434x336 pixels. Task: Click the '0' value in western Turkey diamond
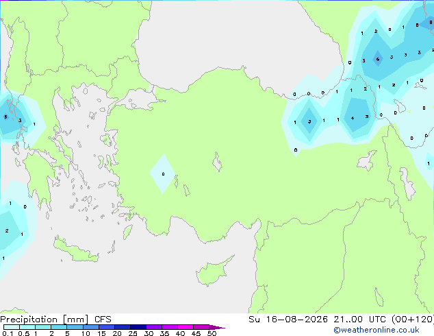(x=163, y=173)
